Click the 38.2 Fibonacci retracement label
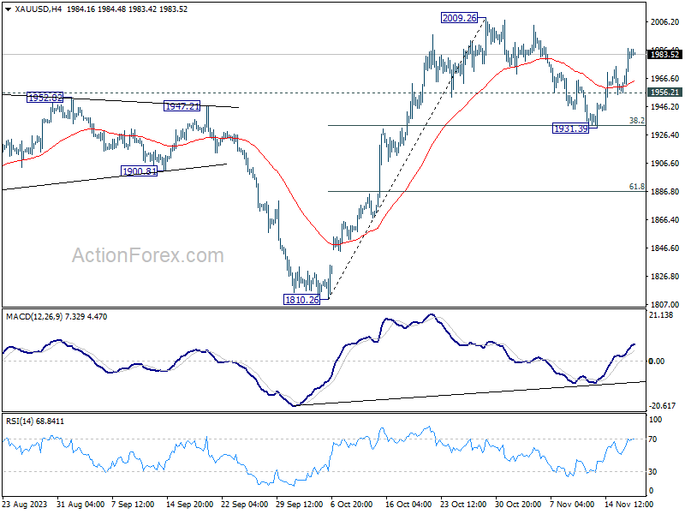 (x=636, y=121)
